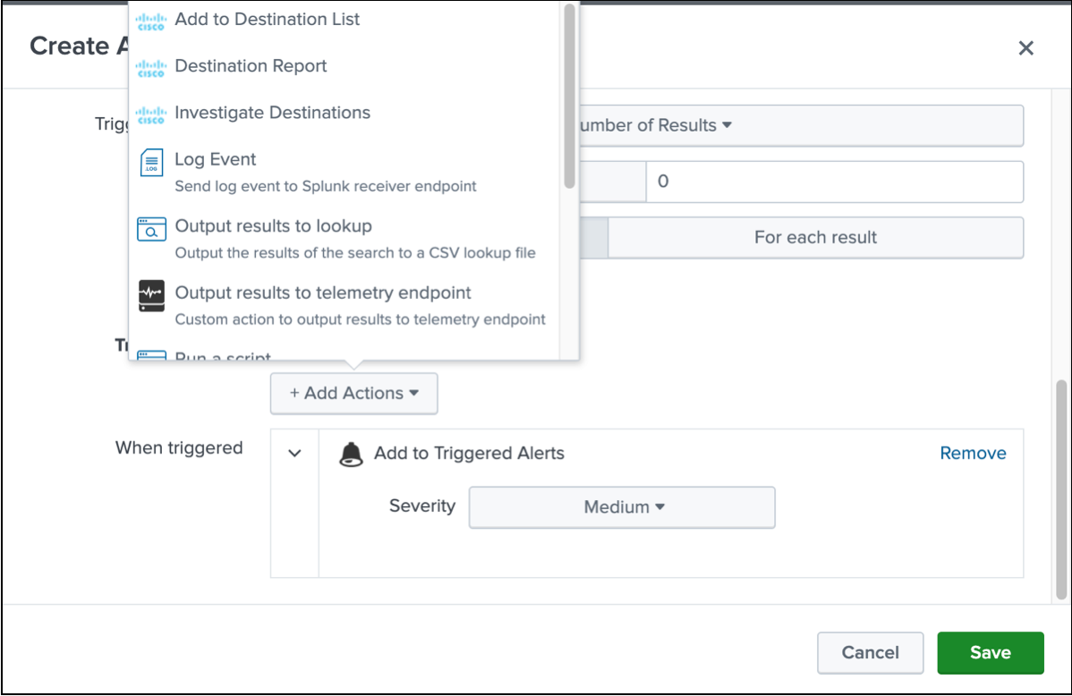Remove the Add to Triggered Alerts action
This screenshot has width=1072, height=696.
[x=973, y=454]
